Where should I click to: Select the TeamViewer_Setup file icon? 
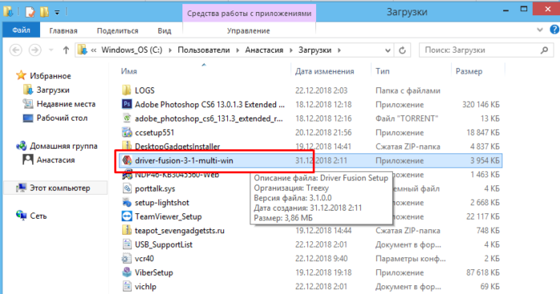pyautogui.click(x=126, y=217)
